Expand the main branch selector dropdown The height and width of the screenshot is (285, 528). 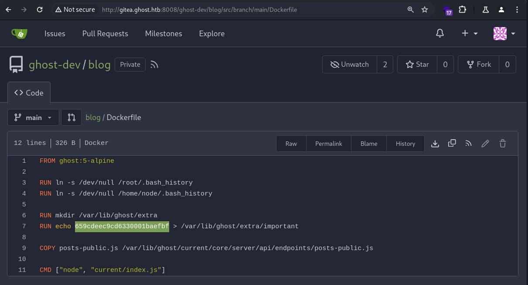pos(33,117)
